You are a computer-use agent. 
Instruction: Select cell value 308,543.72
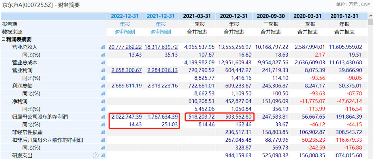click(x=348, y=132)
